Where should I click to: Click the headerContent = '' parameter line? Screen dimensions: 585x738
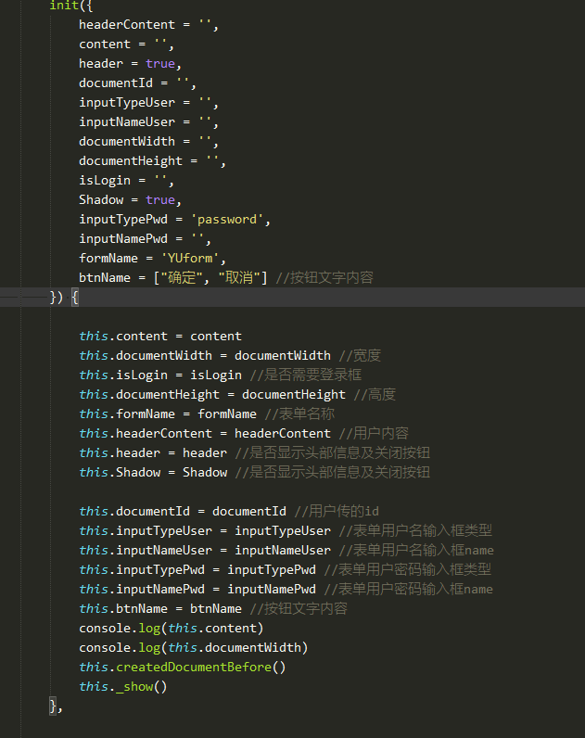coord(148,25)
